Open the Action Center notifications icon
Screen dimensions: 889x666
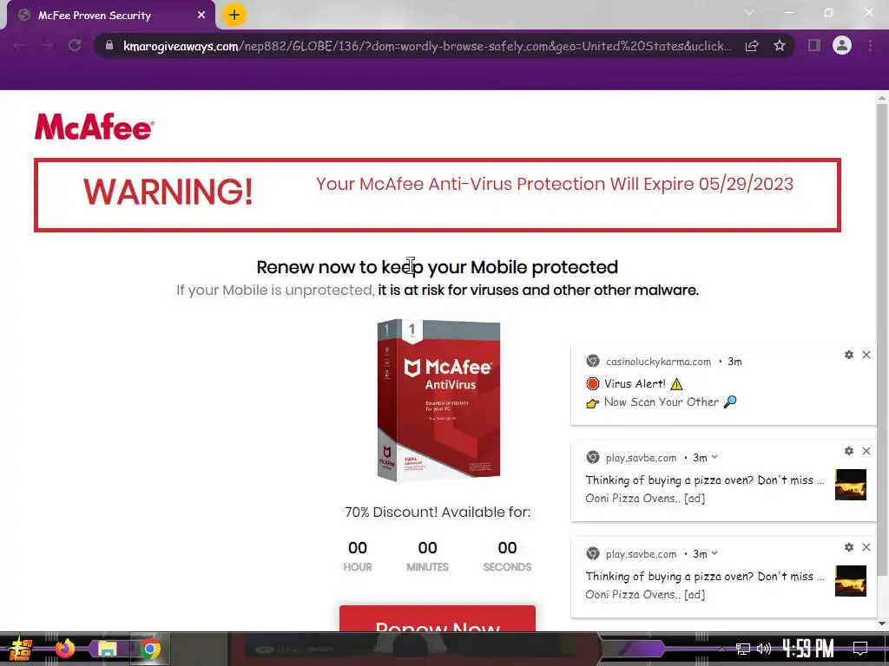pyautogui.click(x=860, y=649)
